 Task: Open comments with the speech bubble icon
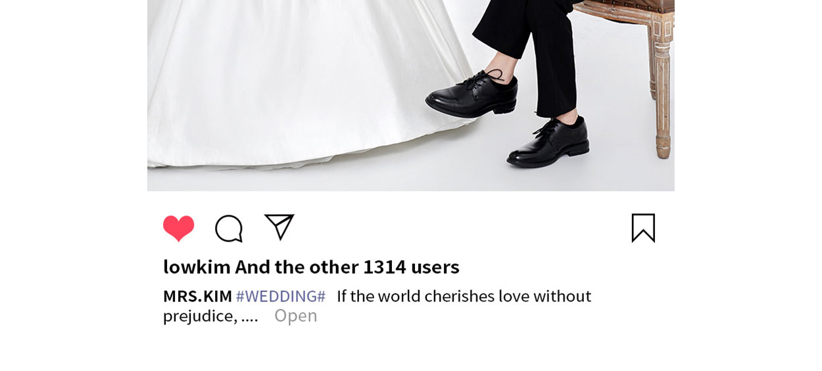229,229
